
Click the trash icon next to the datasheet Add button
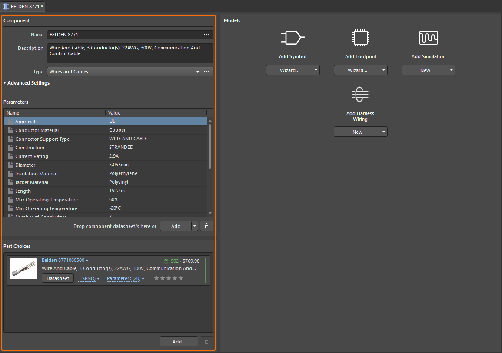tap(206, 226)
